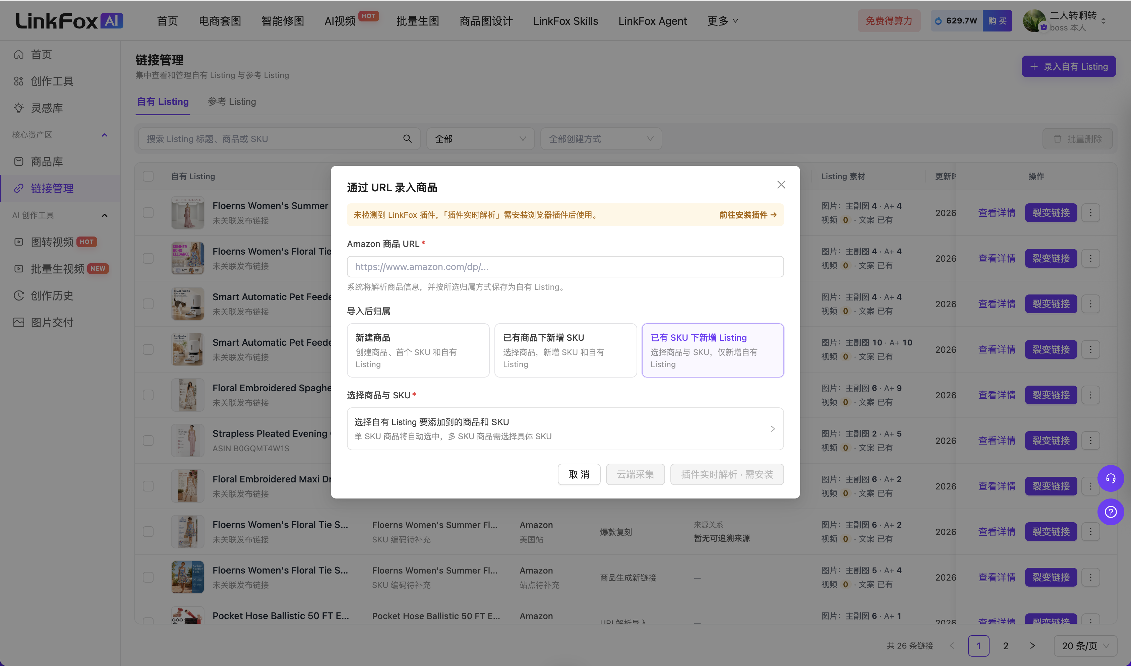
Task: Click the 创作历史 clock icon
Action: [18, 296]
